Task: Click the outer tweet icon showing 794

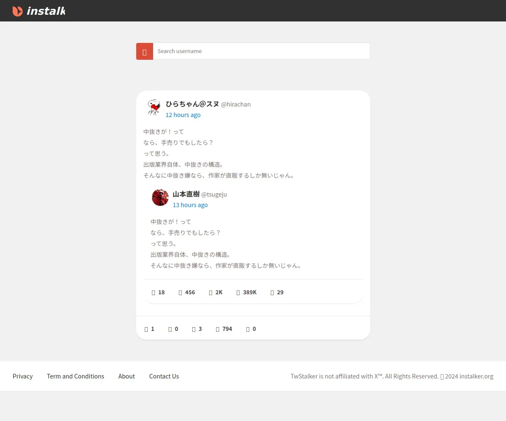Action: 218,329
